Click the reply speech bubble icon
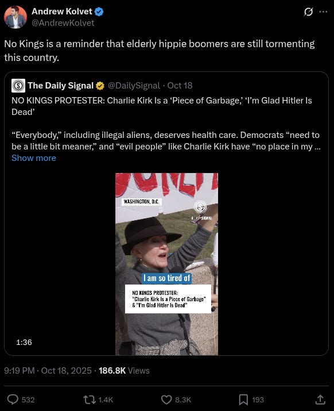Screen dimensions: 334x411 point(13,400)
